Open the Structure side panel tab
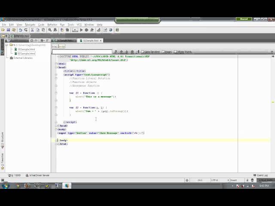 pyautogui.click(x=3, y=140)
